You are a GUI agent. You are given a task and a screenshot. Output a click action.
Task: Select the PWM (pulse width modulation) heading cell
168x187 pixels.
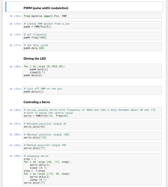click(x=84, y=7)
